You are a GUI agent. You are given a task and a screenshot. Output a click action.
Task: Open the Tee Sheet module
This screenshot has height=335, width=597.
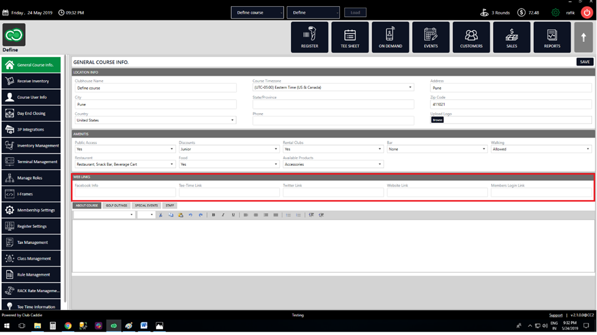point(350,37)
